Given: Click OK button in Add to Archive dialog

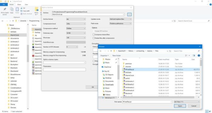Looking at the screenshot, I should pos(93,87).
